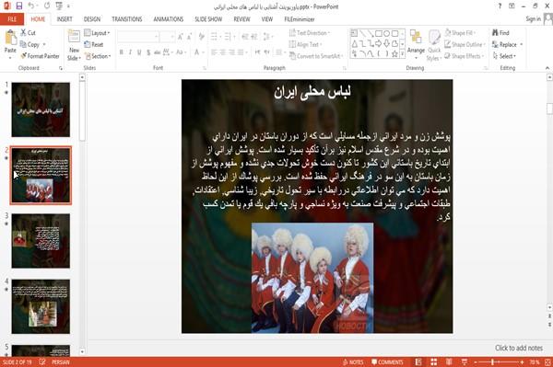Open the TRANSITIONS ribbon tab
Image resolution: width=553 pixels, height=367 pixels.
pyautogui.click(x=127, y=19)
